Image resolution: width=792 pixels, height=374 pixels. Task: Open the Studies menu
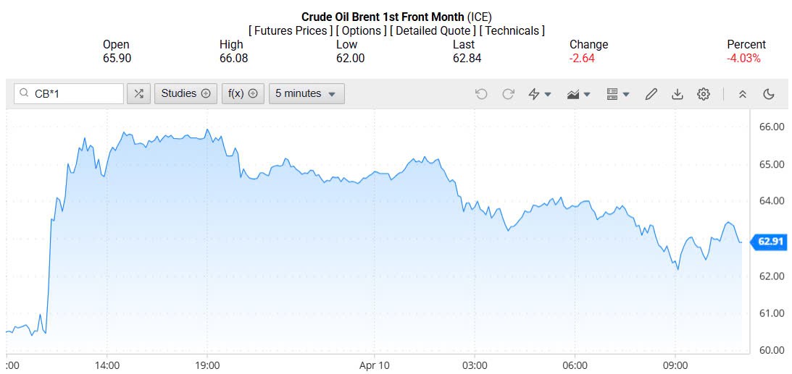186,93
